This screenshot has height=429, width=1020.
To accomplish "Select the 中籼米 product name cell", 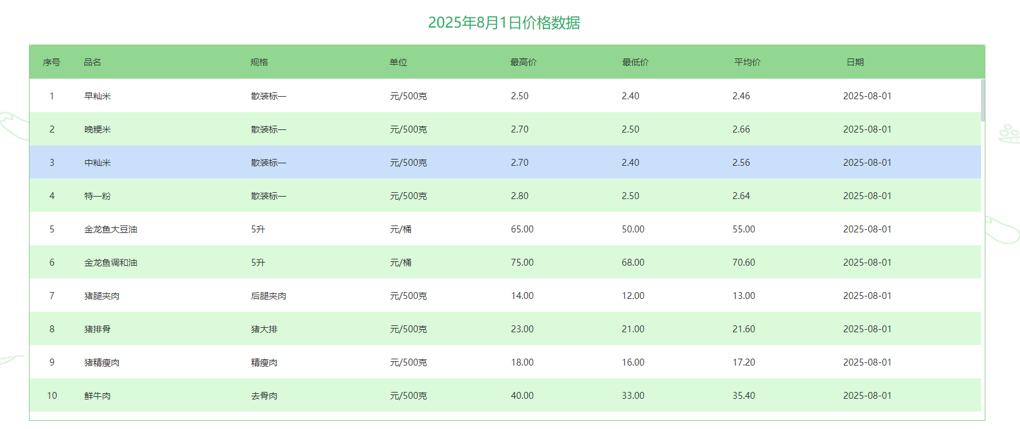I will [98, 163].
